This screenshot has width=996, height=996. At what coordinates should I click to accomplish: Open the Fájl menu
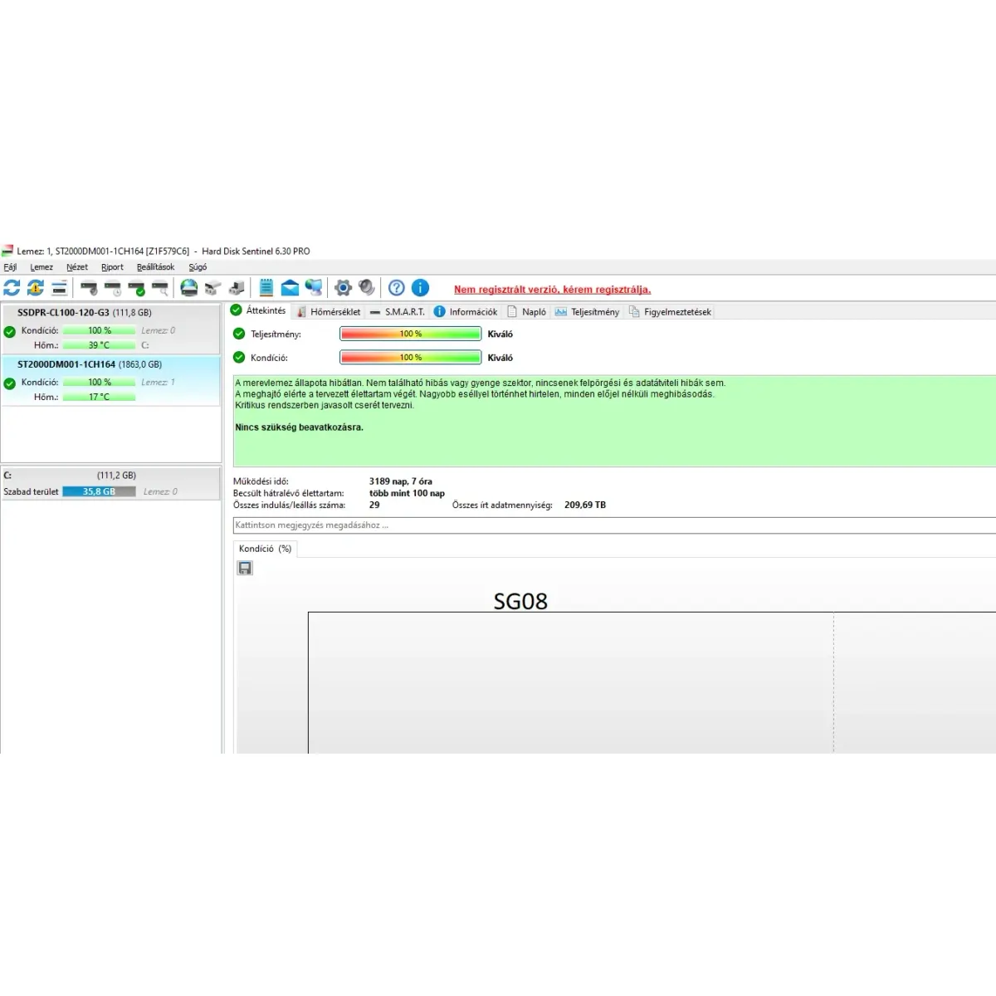[10, 267]
